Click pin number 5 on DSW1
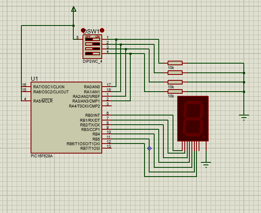The width and height of the screenshot is (261, 213). pos(78,37)
